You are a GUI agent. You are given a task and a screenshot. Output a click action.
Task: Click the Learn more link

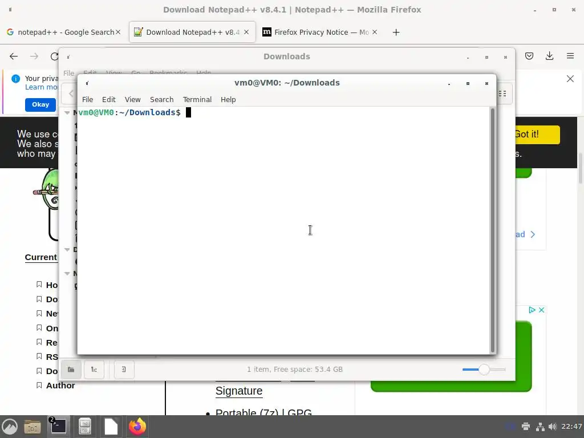(41, 87)
